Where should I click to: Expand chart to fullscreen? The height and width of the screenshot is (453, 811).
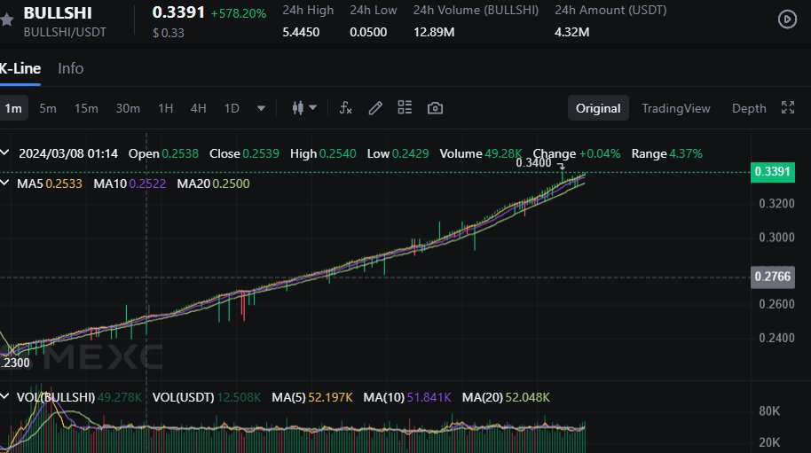click(787, 107)
